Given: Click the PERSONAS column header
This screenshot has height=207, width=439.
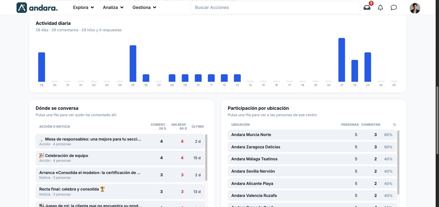Looking at the screenshot, I should tap(350, 125).
